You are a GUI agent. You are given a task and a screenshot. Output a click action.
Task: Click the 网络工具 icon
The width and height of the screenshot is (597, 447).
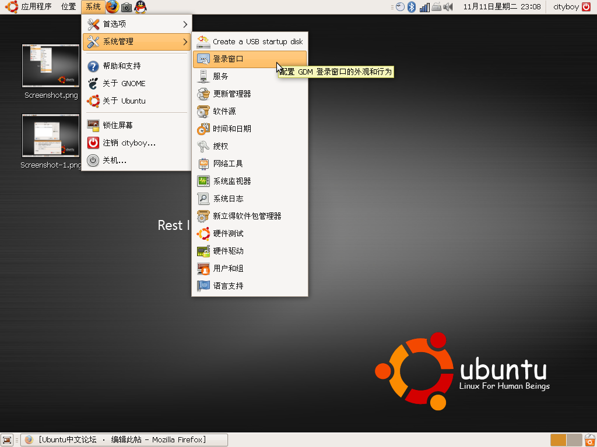pos(203,164)
